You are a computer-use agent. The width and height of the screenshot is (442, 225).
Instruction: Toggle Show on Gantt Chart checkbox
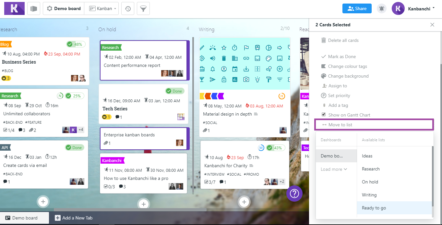[323, 115]
